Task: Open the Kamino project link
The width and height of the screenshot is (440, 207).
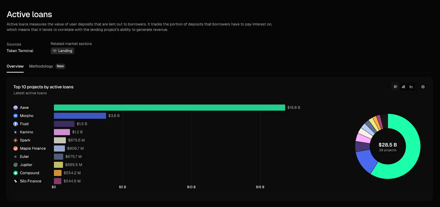Action: tap(26, 132)
